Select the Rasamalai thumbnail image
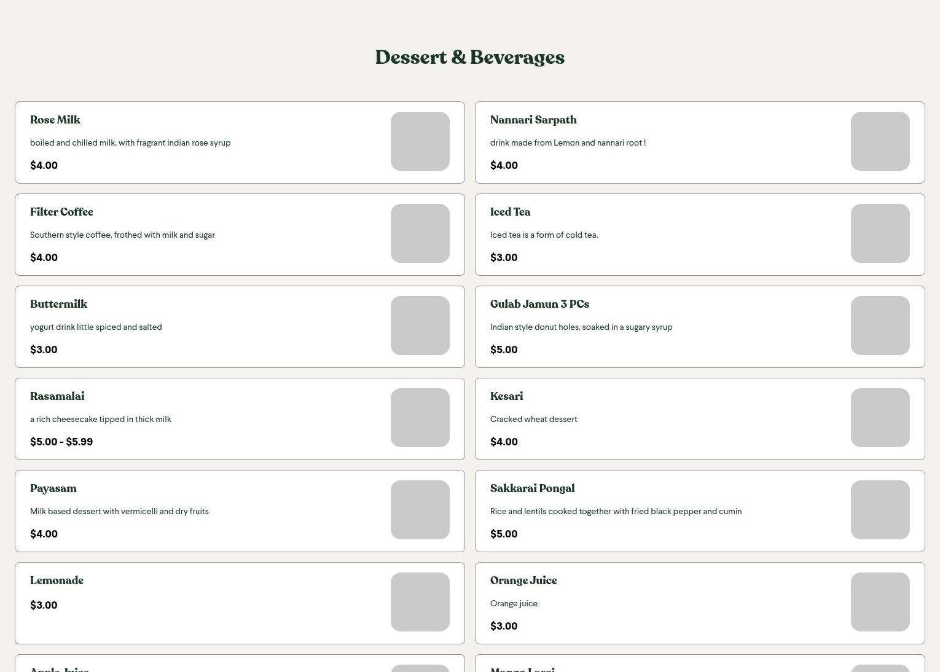This screenshot has width=940, height=672. pos(420,418)
